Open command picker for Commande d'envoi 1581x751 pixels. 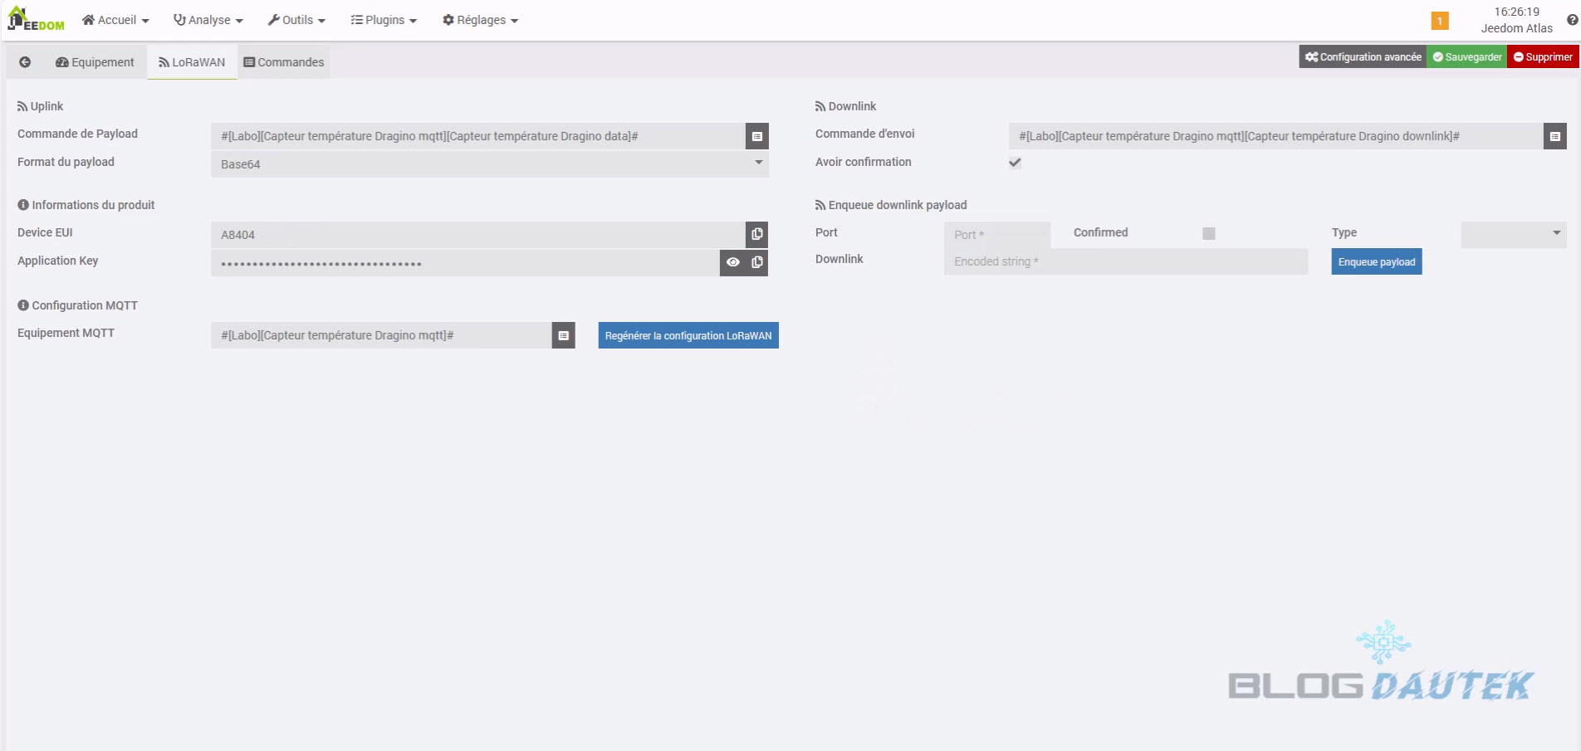pyautogui.click(x=1554, y=136)
